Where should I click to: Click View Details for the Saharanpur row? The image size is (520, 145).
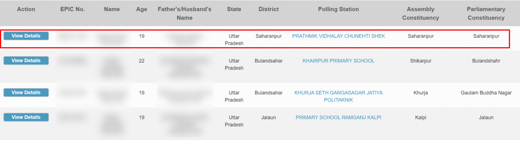pyautogui.click(x=26, y=36)
